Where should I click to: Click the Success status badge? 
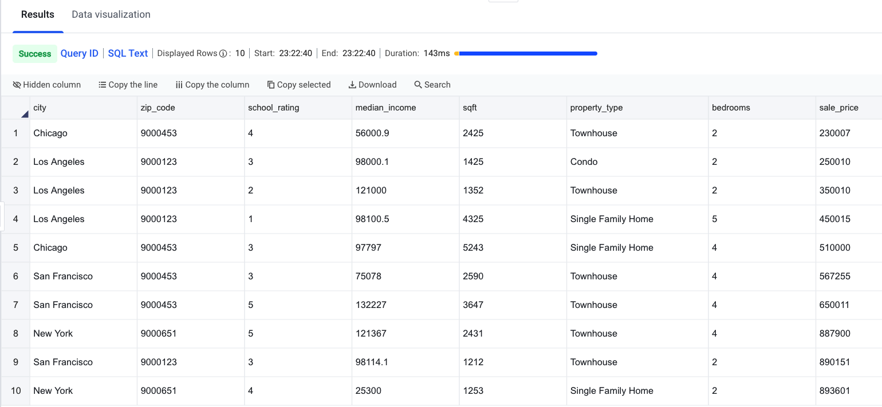(x=34, y=53)
